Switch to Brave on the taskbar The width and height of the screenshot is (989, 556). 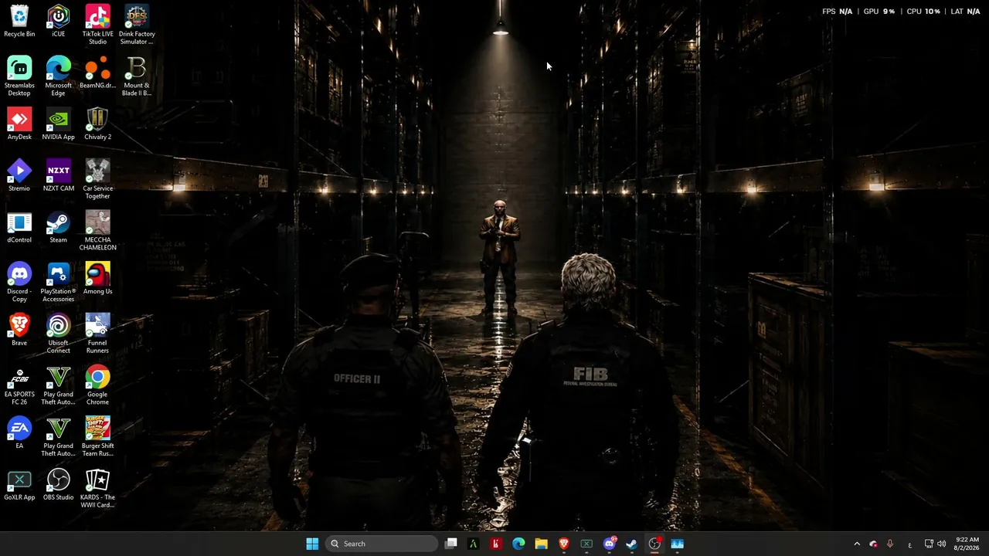564,544
